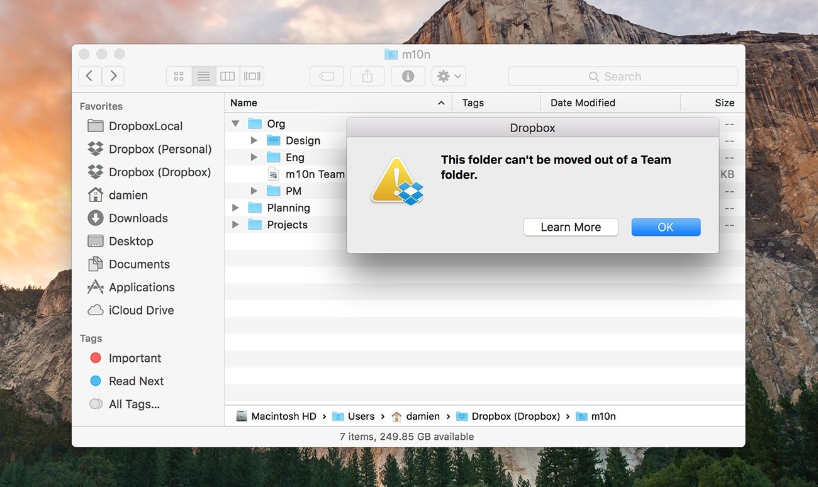Select the Eng folder icon
The width and height of the screenshot is (818, 487).
click(273, 157)
